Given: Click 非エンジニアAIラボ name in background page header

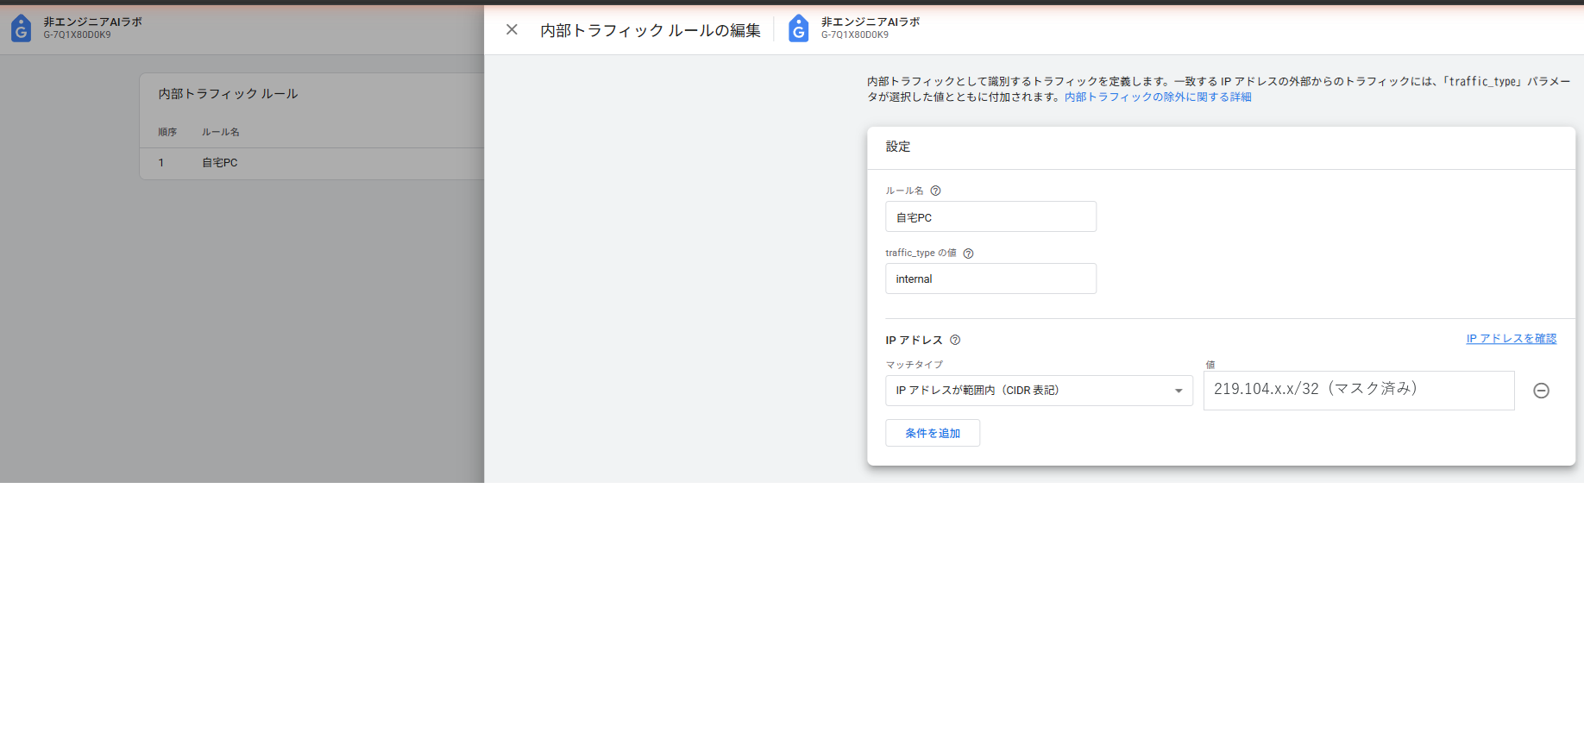Looking at the screenshot, I should coord(93,22).
